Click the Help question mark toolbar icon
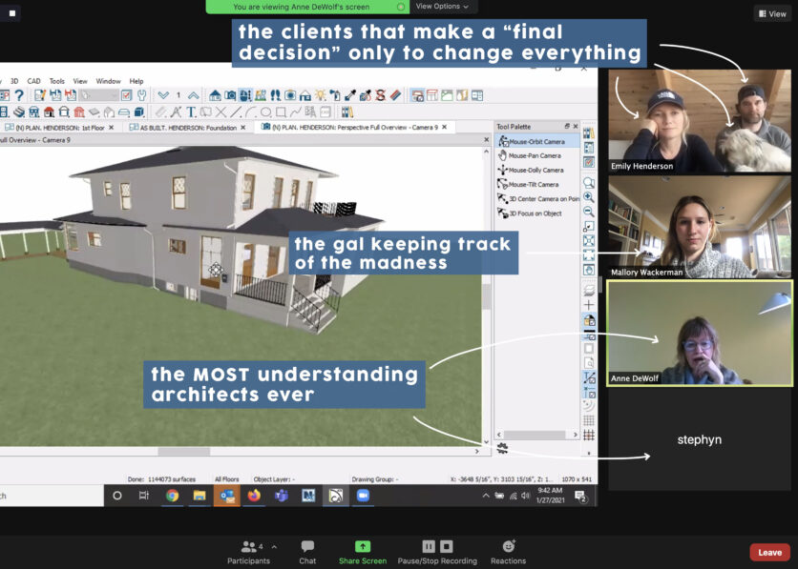 [19, 95]
